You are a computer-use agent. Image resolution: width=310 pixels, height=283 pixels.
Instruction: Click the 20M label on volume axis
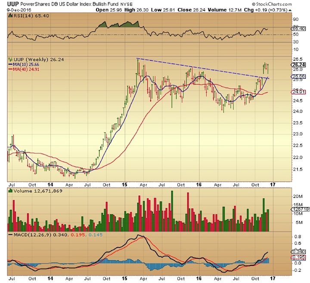(x=298, y=196)
